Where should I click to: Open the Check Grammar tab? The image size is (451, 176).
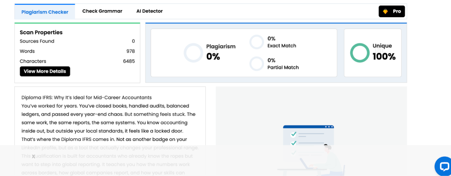(102, 11)
